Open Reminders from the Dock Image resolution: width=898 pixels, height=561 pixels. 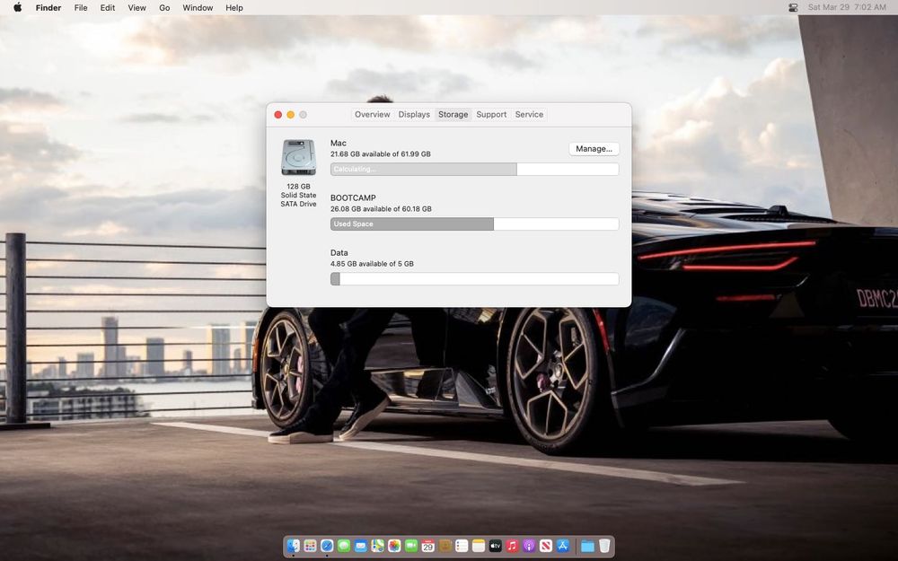pyautogui.click(x=462, y=546)
